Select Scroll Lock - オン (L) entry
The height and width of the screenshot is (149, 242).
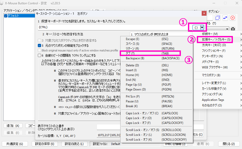tap(157, 135)
